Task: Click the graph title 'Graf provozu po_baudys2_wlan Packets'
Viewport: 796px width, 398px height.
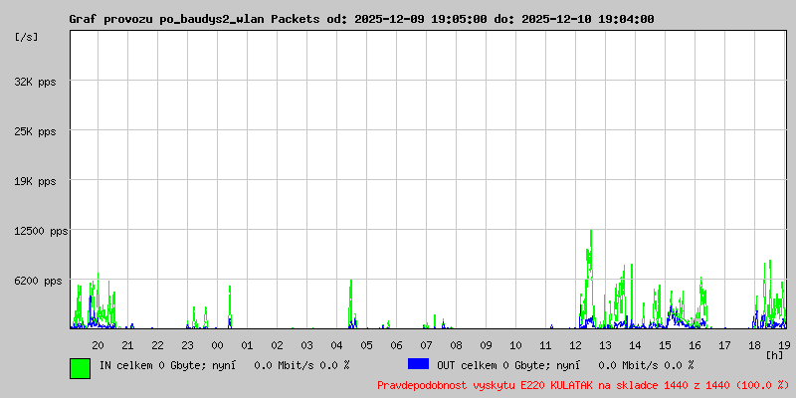Action: pyautogui.click(x=194, y=19)
